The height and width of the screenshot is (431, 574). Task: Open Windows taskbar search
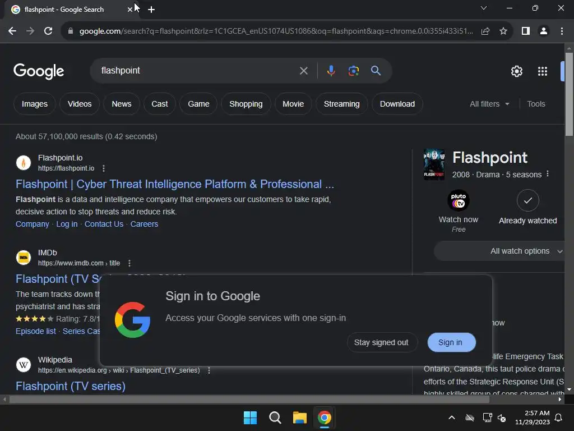pyautogui.click(x=275, y=418)
